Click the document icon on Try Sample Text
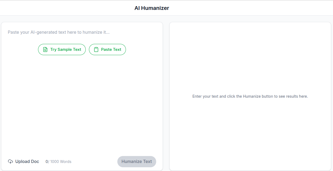 [45, 50]
